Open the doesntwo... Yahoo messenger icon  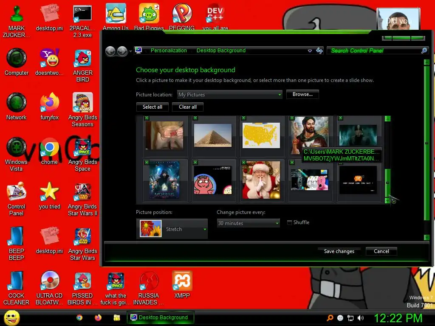pos(49,62)
